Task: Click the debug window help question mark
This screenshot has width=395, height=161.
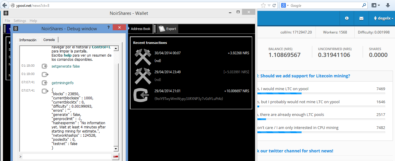Action: [x=109, y=27]
